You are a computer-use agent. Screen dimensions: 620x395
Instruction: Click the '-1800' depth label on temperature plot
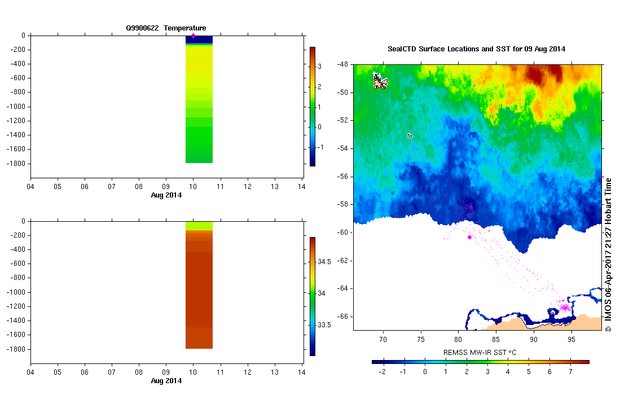[x=16, y=163]
